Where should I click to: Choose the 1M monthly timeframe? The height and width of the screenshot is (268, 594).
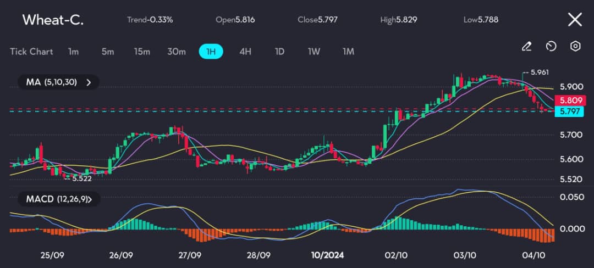(x=348, y=52)
